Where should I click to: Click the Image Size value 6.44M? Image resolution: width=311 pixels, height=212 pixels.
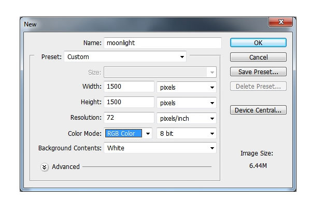(258, 165)
